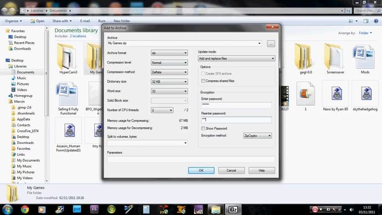
Task: Select Recent Places in sidebar
Action: pos(24,42)
